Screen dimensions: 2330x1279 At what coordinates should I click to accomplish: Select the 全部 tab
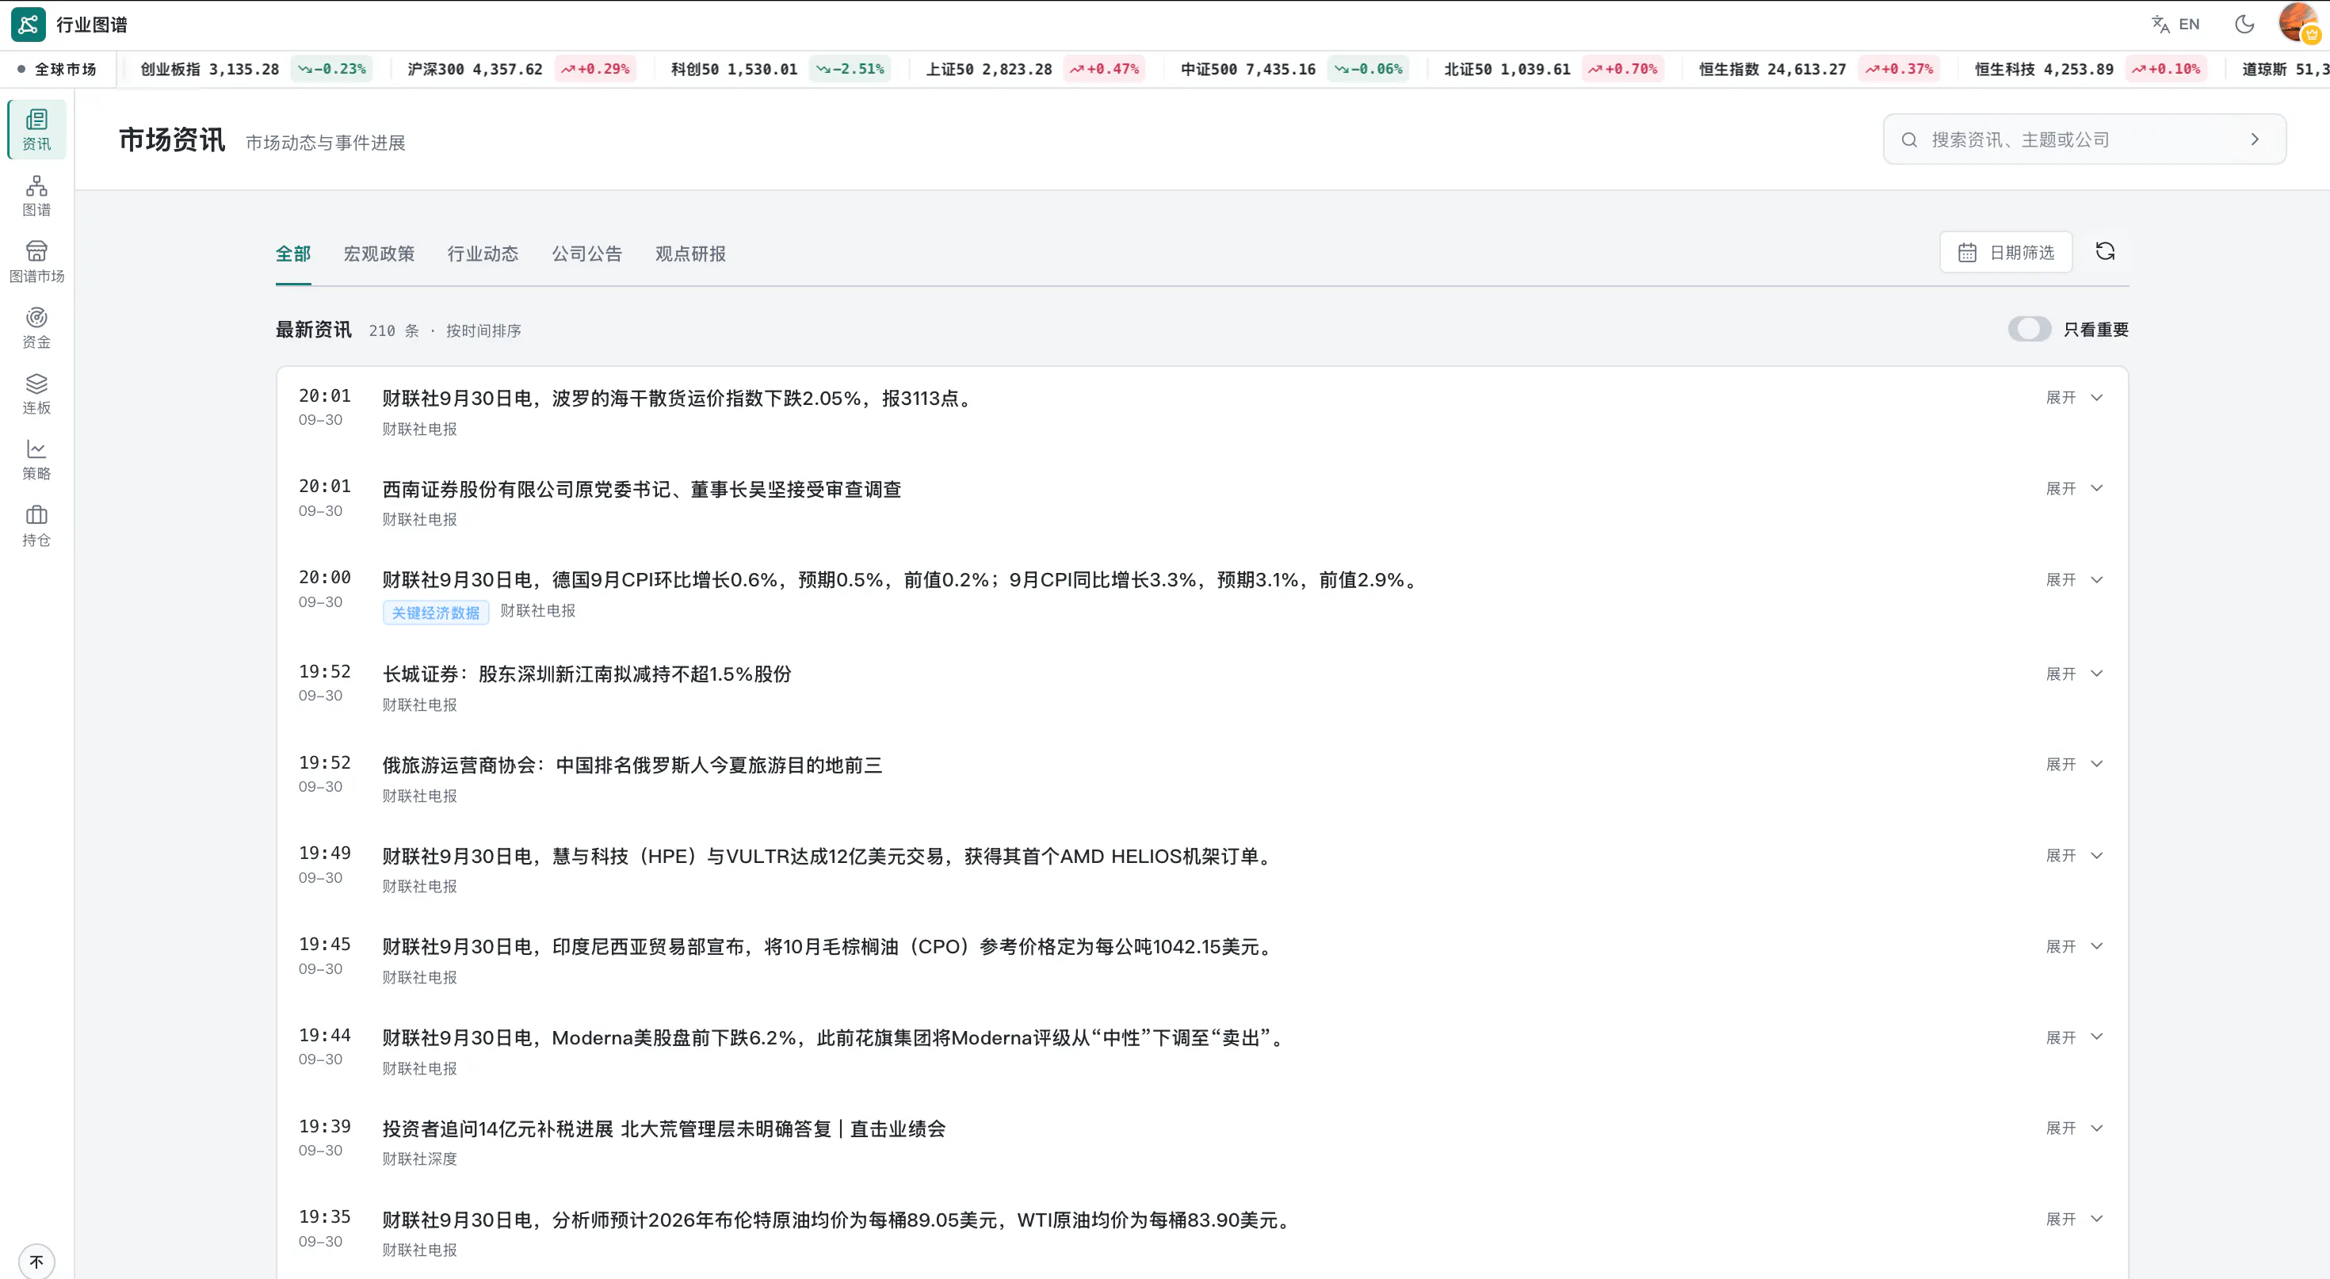(293, 254)
